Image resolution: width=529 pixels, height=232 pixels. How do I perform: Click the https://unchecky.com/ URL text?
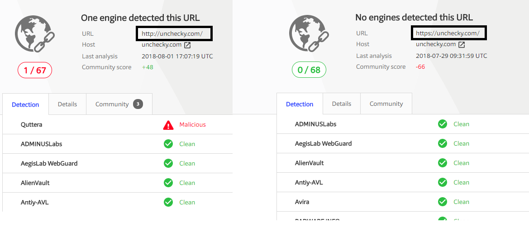click(x=448, y=33)
